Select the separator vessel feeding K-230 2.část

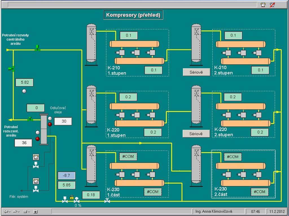pyautogui.click(x=196, y=166)
